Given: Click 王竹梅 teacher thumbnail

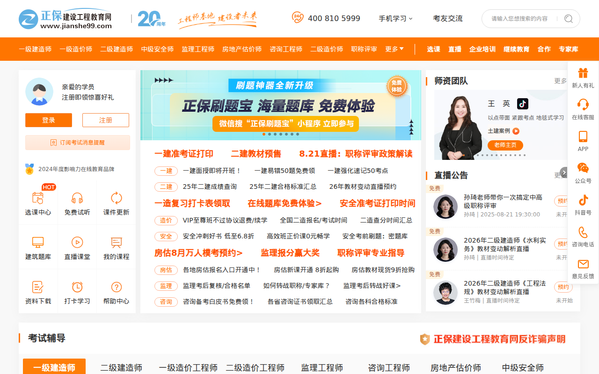Looking at the screenshot, I should 446,293.
